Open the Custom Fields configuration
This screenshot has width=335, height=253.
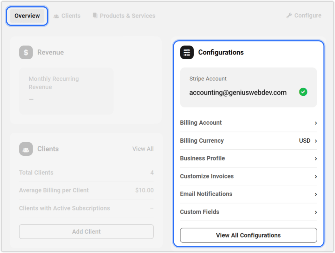pyautogui.click(x=248, y=212)
